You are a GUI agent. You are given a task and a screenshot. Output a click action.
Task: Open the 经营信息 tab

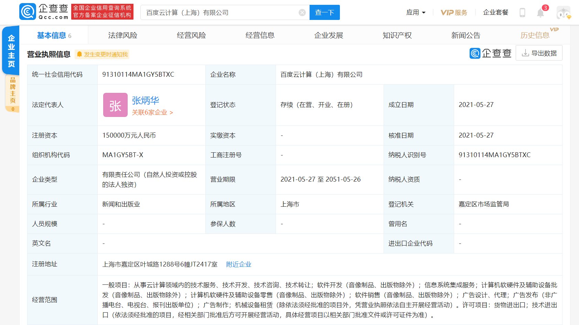click(x=260, y=35)
